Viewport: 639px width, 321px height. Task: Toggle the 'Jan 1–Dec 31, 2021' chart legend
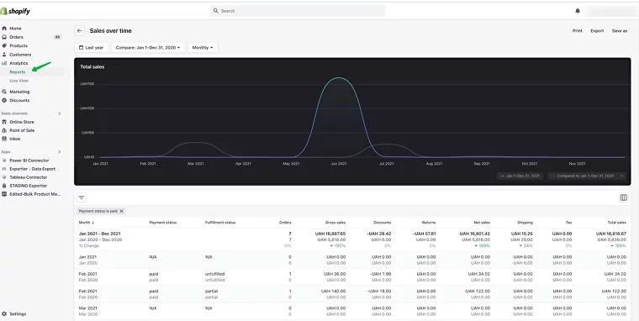coord(520,176)
